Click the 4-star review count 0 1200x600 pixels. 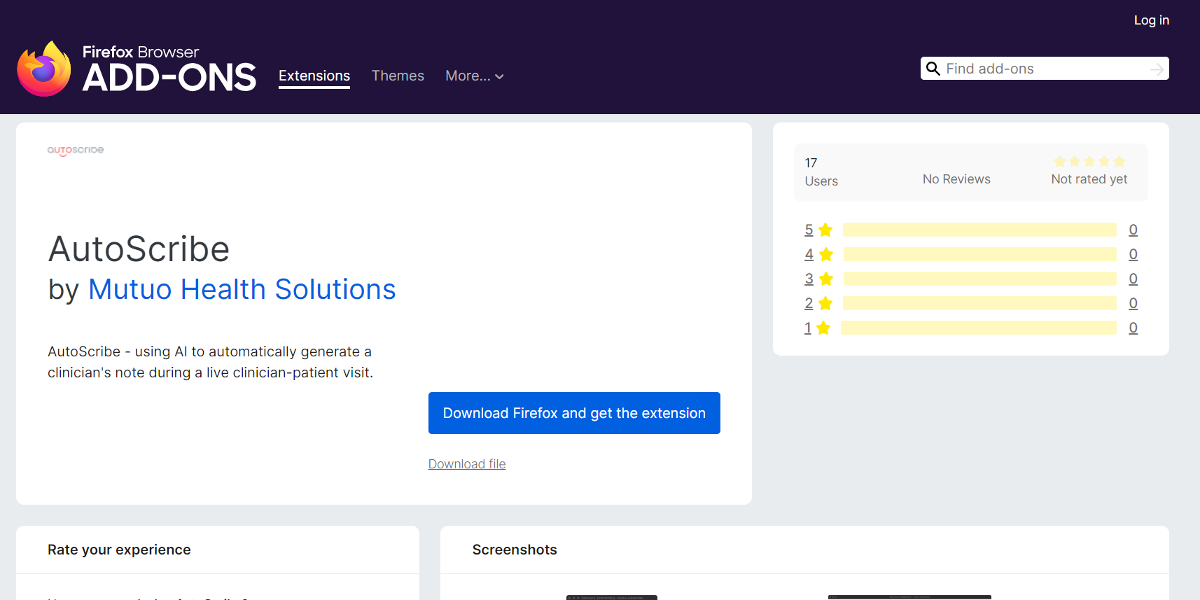[x=1133, y=254]
